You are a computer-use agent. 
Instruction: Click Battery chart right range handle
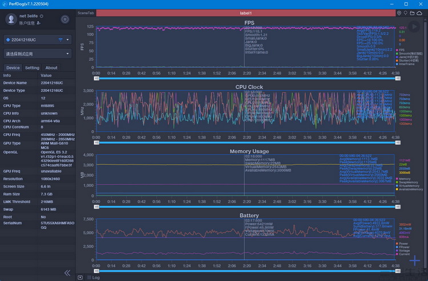tap(398, 271)
